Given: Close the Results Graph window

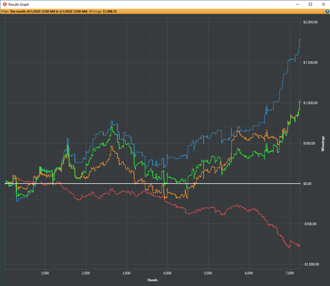Looking at the screenshot, I should click(323, 4).
